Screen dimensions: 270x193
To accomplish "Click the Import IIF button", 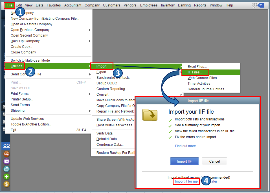I will [x=185, y=161].
